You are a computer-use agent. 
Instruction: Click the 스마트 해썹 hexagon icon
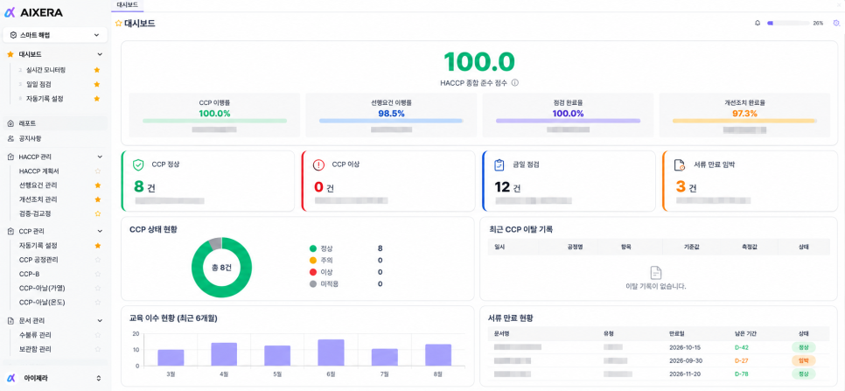pos(13,35)
